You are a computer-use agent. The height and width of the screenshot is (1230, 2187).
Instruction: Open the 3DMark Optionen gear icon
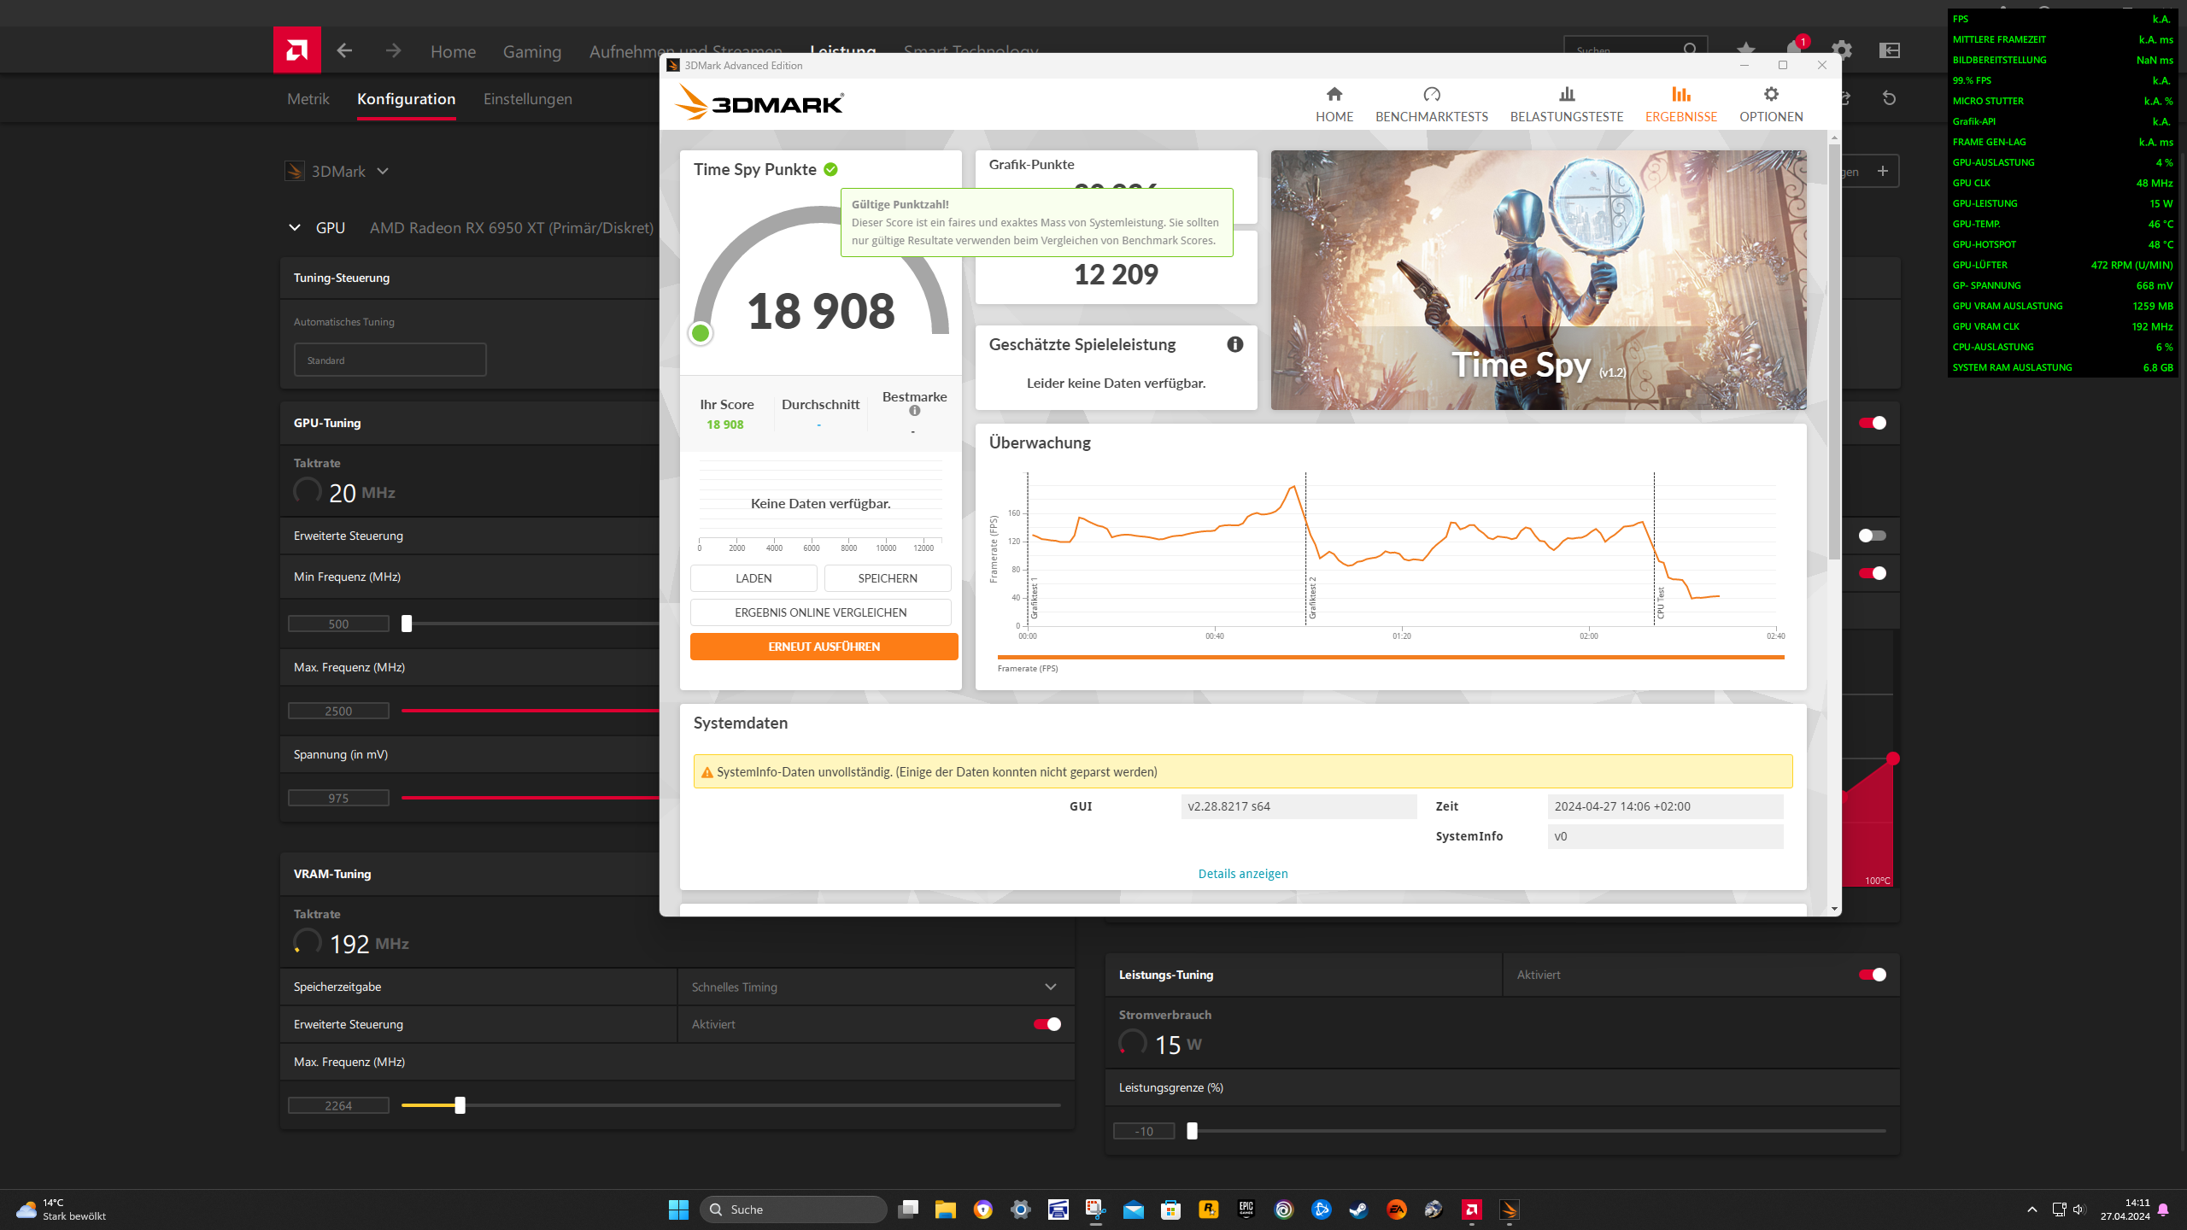(1770, 95)
